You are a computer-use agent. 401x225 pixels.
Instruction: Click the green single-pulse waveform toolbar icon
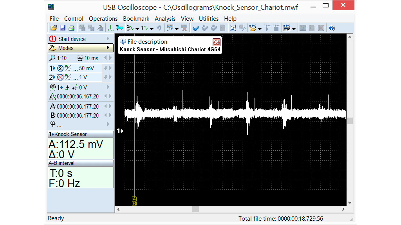(110, 28)
